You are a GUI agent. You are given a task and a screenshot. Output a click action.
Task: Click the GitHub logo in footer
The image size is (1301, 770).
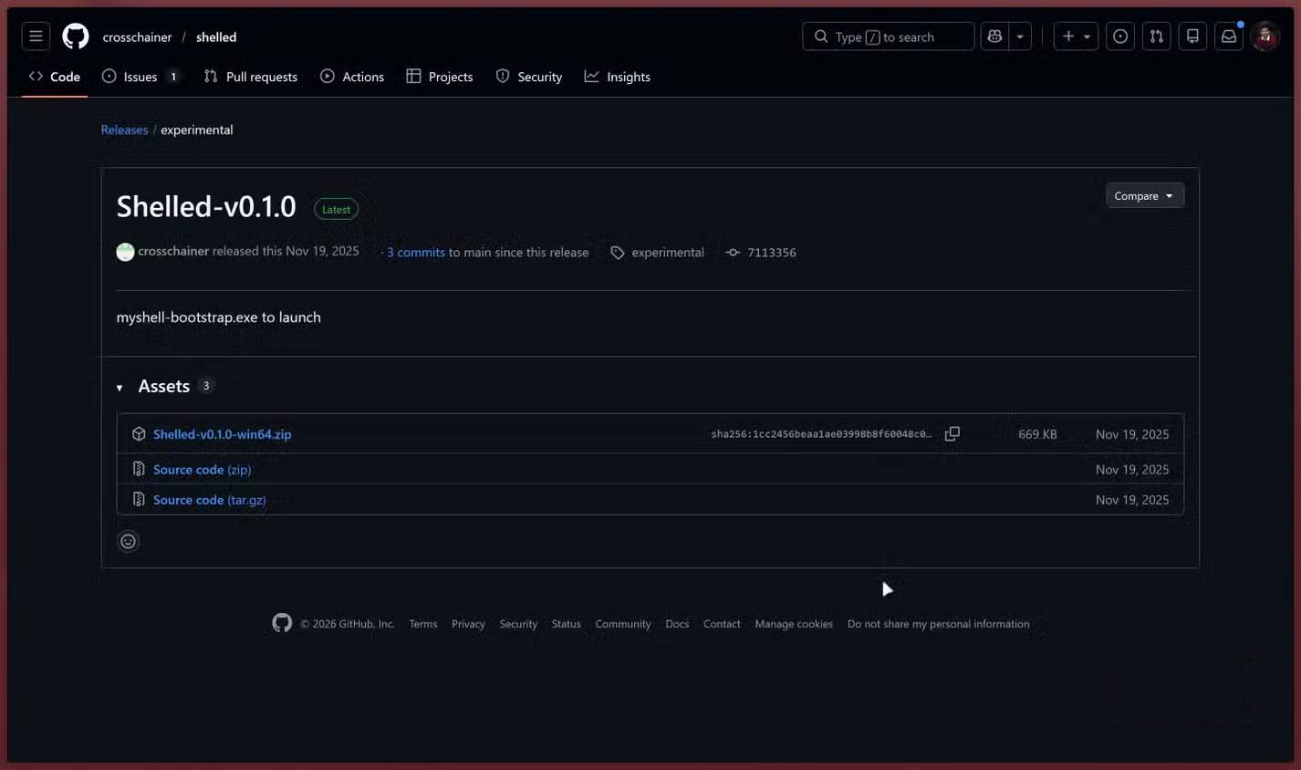pos(282,623)
